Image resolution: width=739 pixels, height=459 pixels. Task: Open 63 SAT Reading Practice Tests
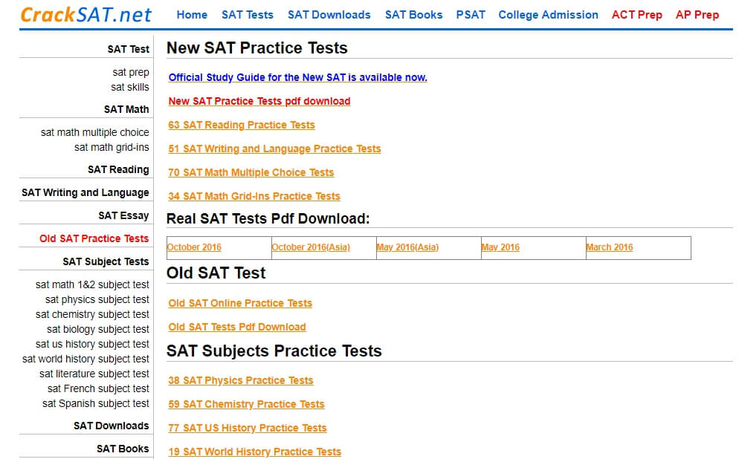point(242,125)
